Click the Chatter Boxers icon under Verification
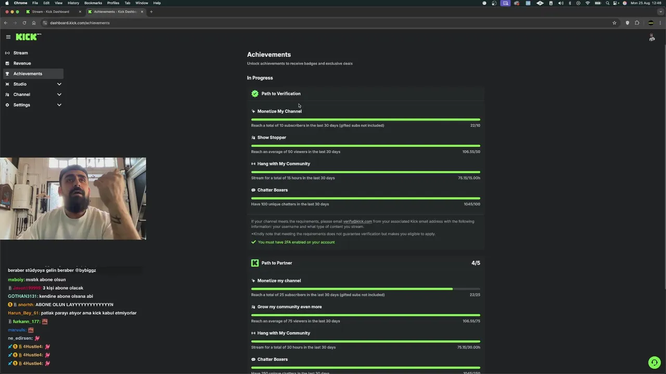The width and height of the screenshot is (666, 374). click(253, 190)
